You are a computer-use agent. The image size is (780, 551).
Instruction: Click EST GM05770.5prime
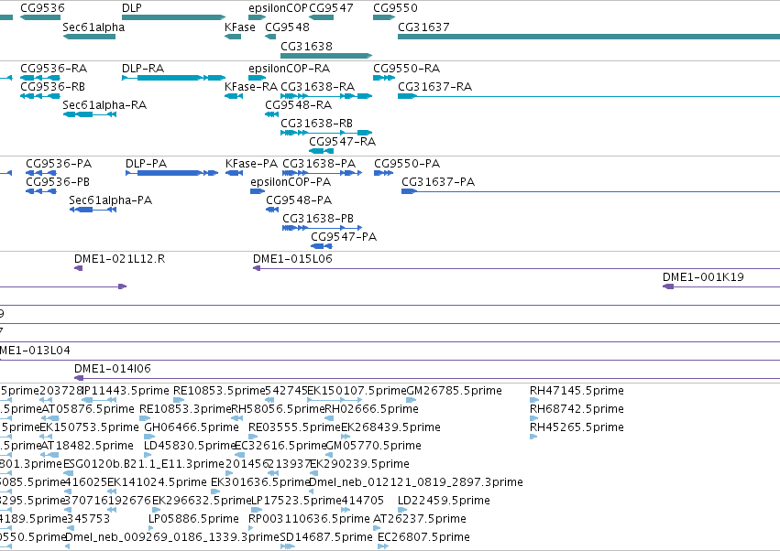click(374, 446)
